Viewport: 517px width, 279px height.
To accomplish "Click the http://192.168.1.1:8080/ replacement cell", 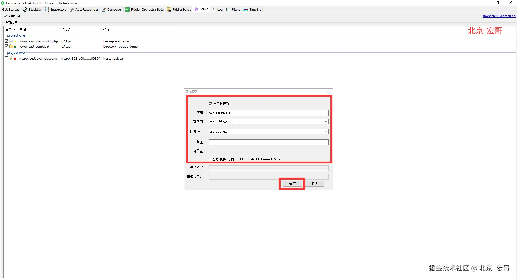I will click(x=81, y=58).
